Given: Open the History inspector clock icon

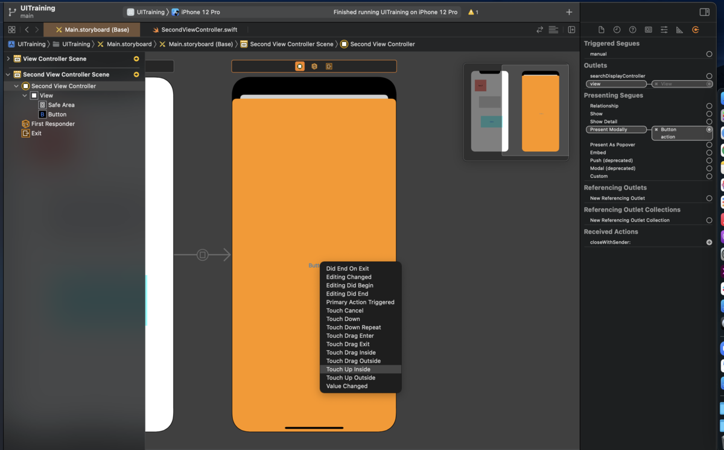Looking at the screenshot, I should point(617,30).
